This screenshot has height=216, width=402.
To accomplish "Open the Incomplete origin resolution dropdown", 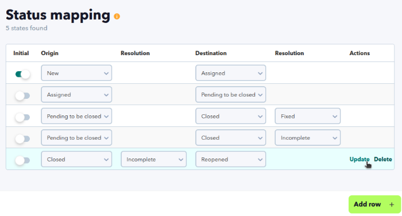I will 153,159.
